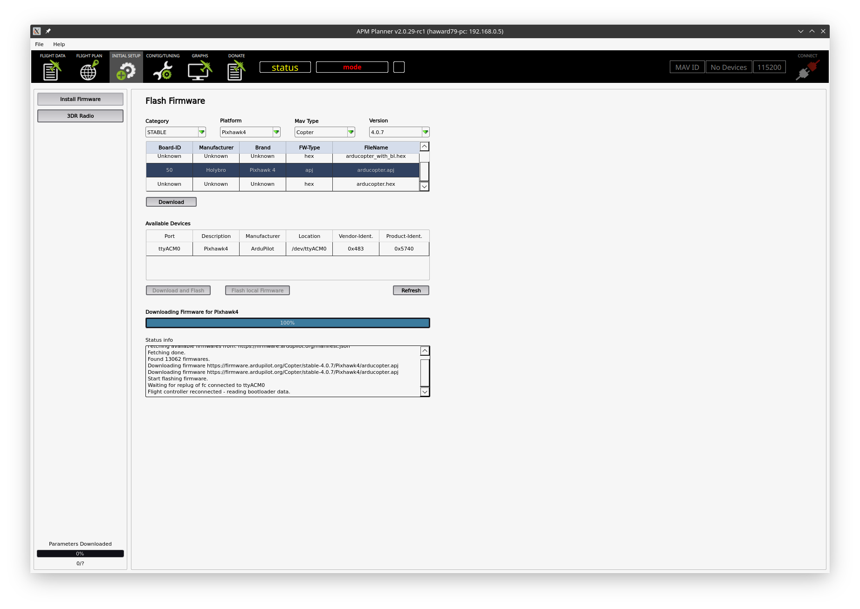Click the Status info scrollbar thumb
860x609 pixels.
(425, 373)
